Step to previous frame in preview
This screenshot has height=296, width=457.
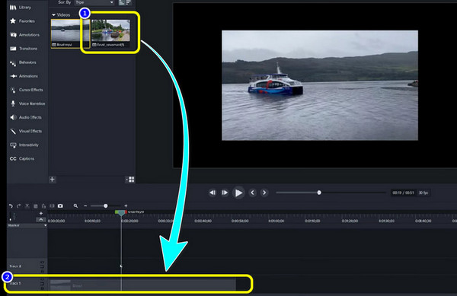point(213,193)
